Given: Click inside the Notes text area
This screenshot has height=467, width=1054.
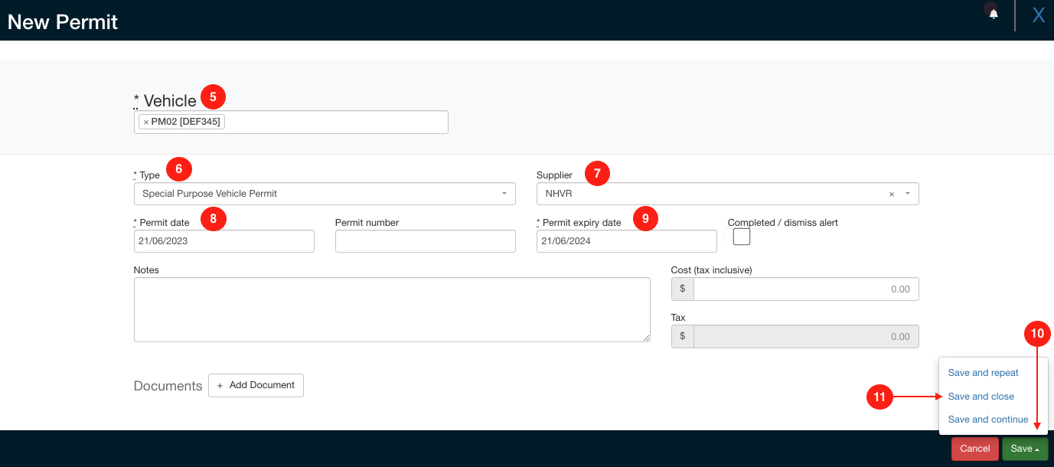Looking at the screenshot, I should click(391, 309).
